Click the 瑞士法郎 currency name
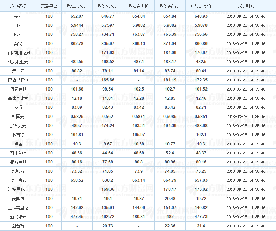276x231 pixels. click(x=18, y=180)
